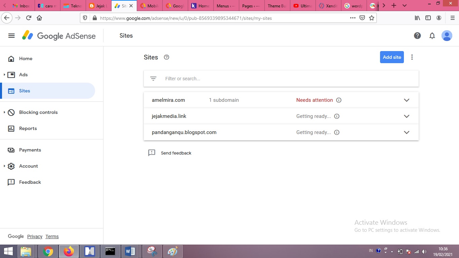459x258 pixels.
Task: Click the help icon next to Sites heading
Action: click(166, 57)
